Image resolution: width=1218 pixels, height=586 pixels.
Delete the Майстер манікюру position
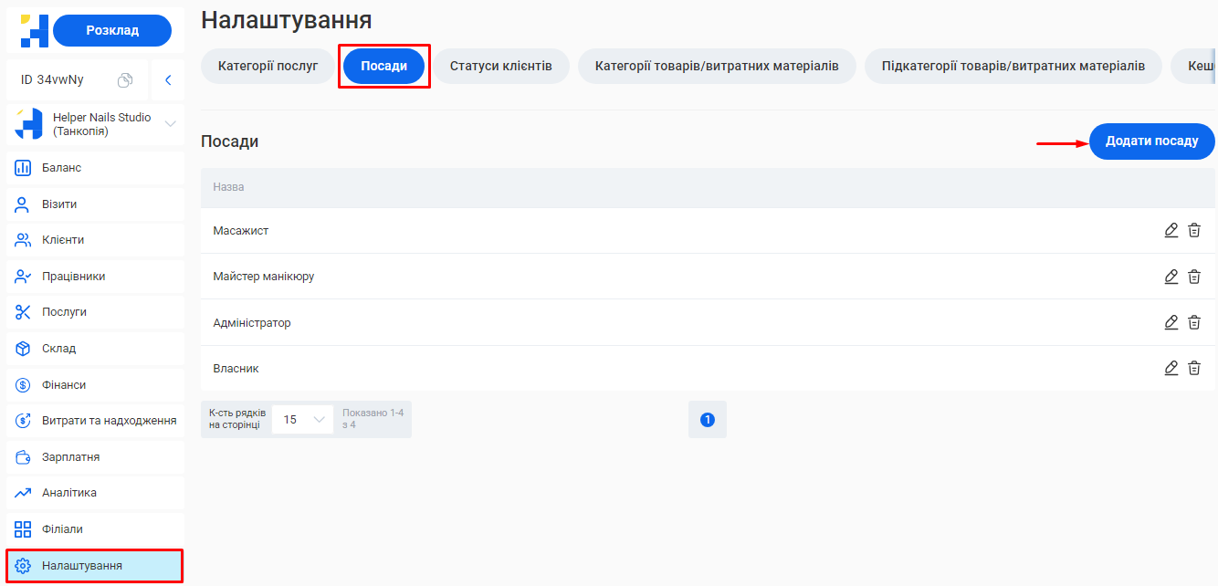1194,276
